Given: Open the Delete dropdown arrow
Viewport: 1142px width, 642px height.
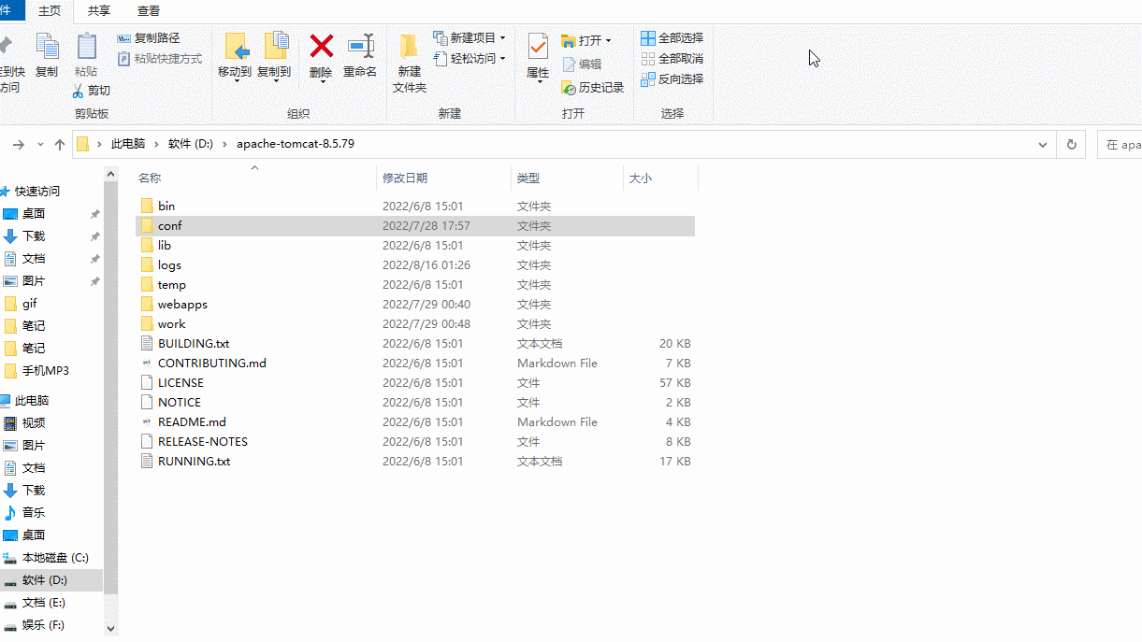Looking at the screenshot, I should tap(322, 82).
